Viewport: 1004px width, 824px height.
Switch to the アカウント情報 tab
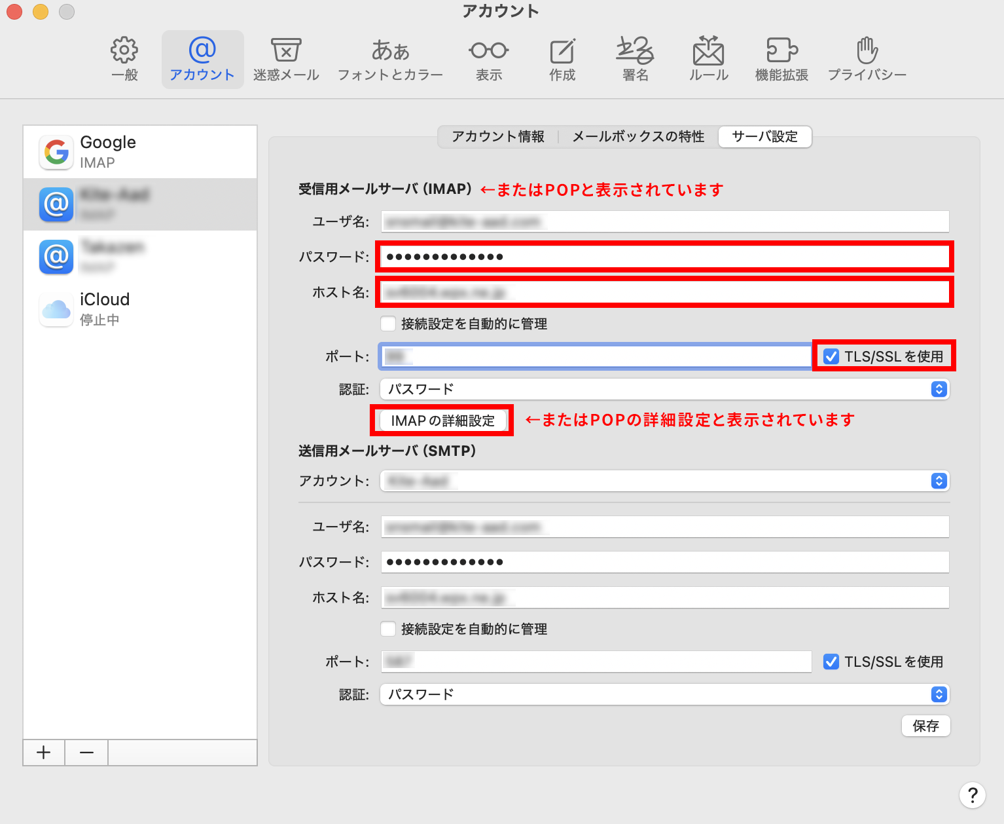click(x=498, y=136)
